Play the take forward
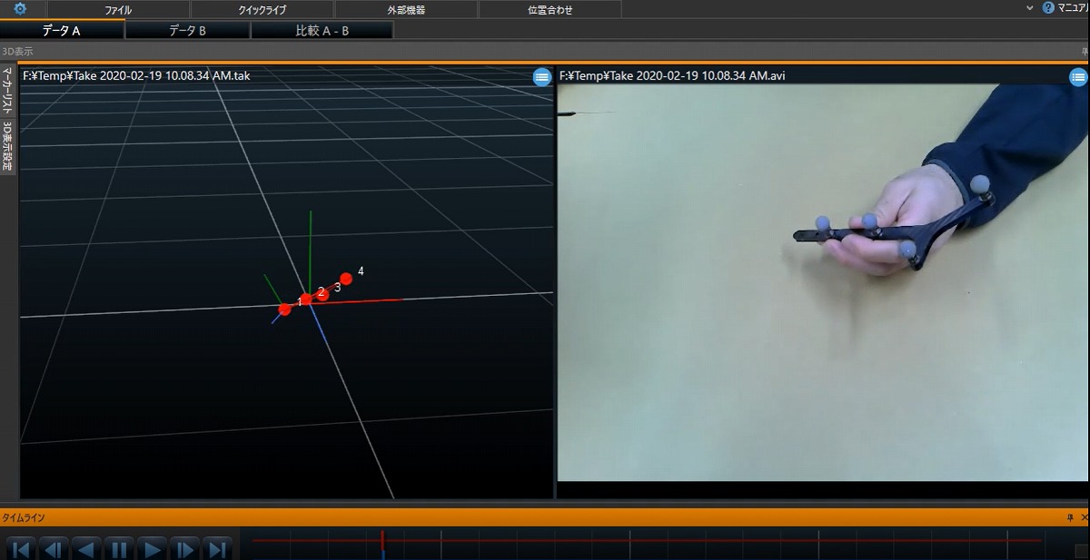1090x560 pixels. [x=152, y=548]
